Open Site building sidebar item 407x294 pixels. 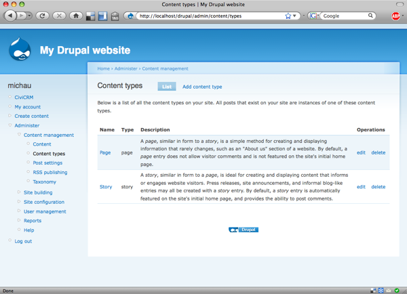[38, 192]
